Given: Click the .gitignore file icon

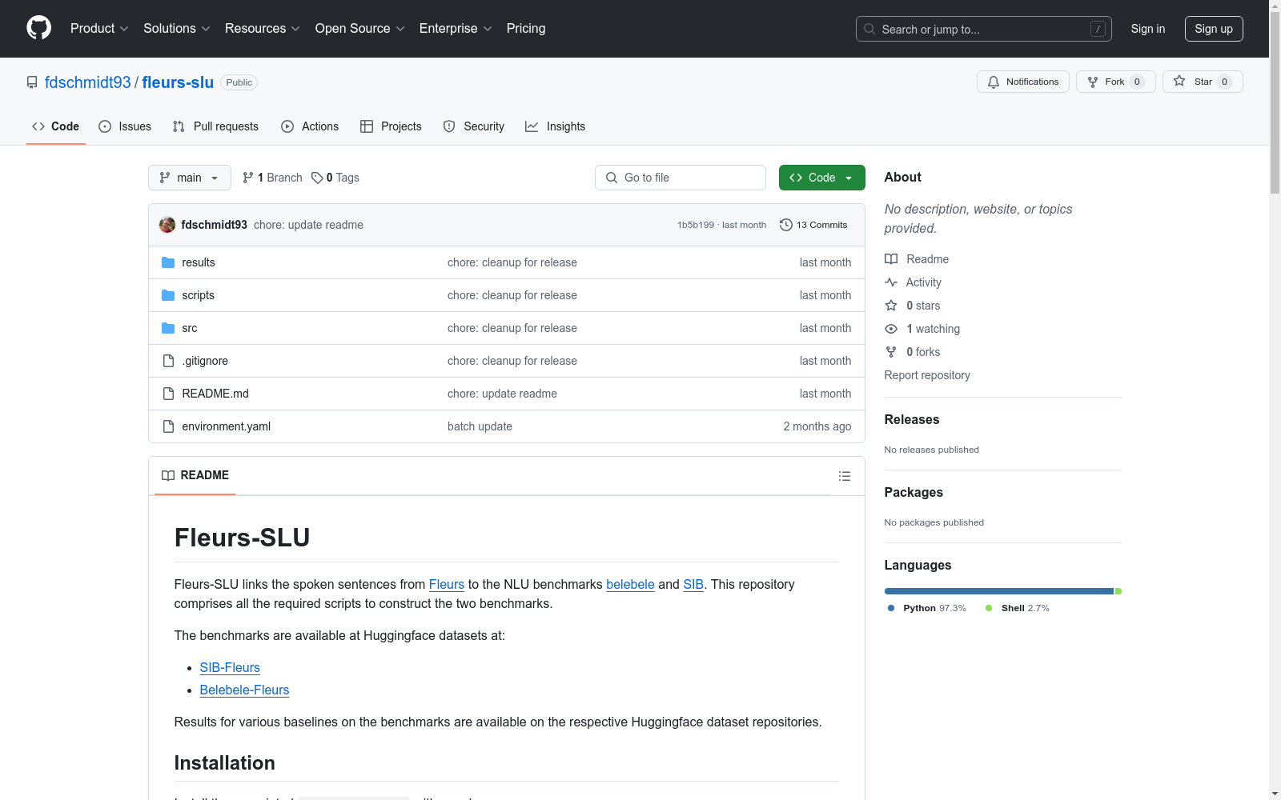Looking at the screenshot, I should point(168,361).
